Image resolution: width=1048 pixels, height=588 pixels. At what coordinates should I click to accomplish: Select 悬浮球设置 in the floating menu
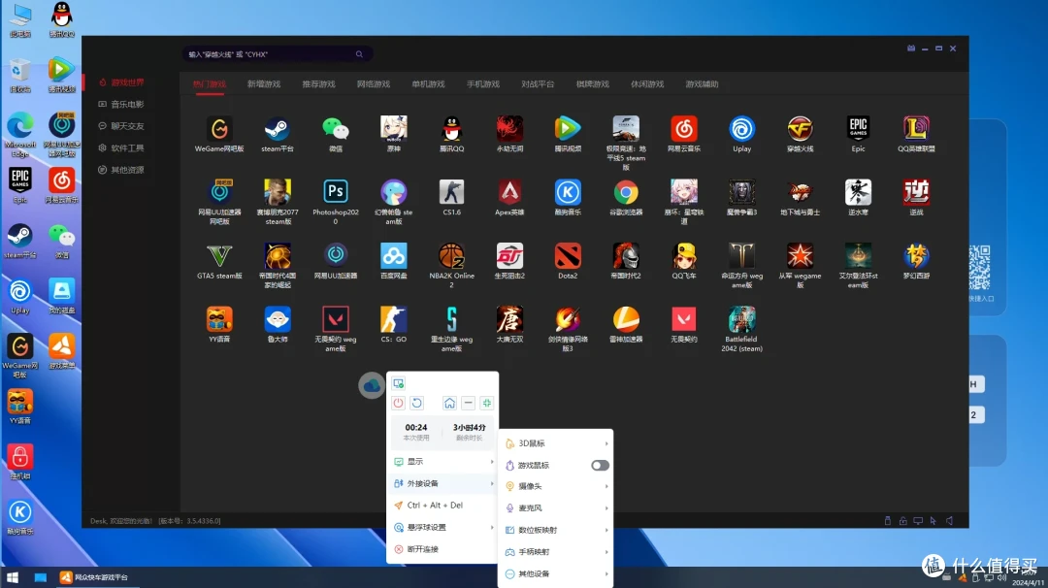point(443,527)
